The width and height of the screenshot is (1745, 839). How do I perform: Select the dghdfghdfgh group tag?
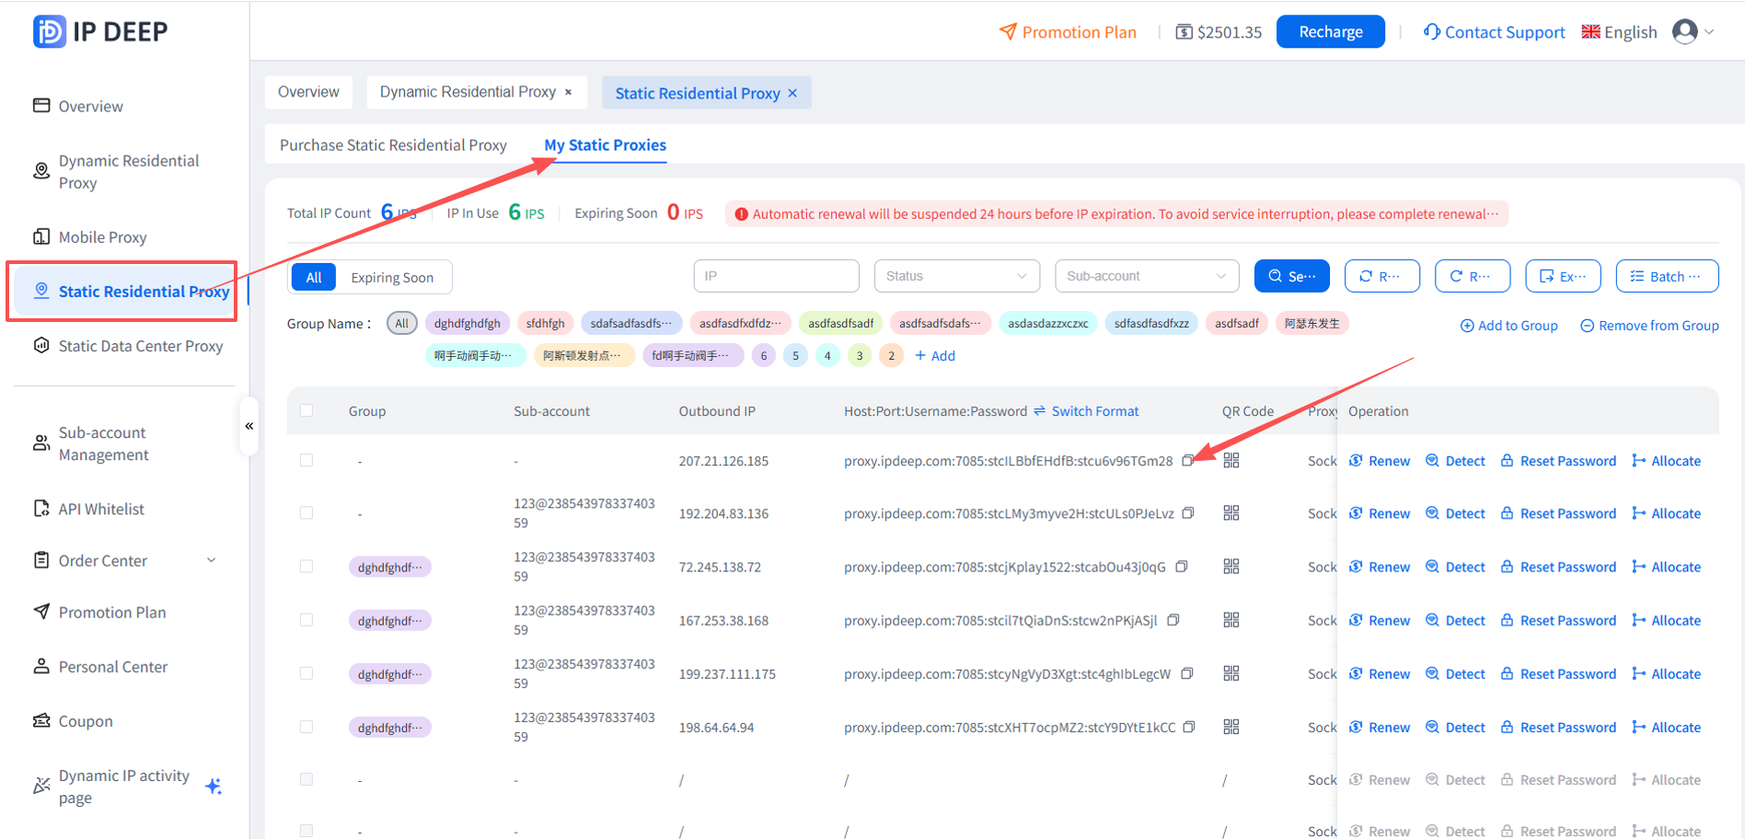coord(468,323)
